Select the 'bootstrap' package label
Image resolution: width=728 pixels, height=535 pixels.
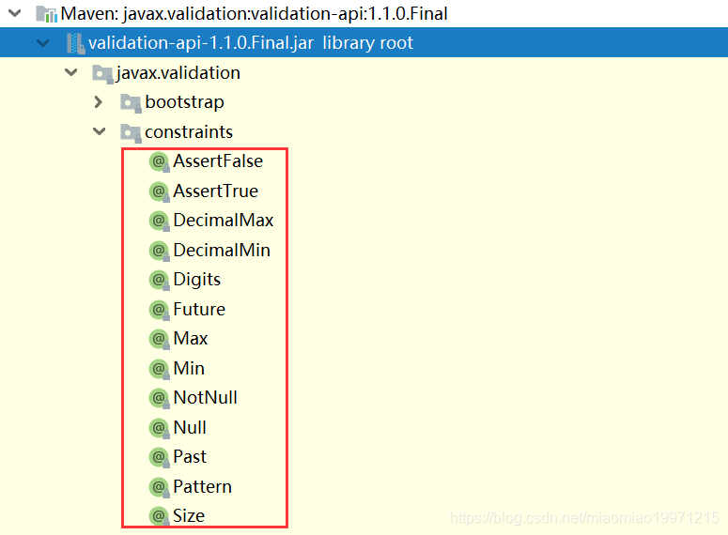(x=185, y=102)
